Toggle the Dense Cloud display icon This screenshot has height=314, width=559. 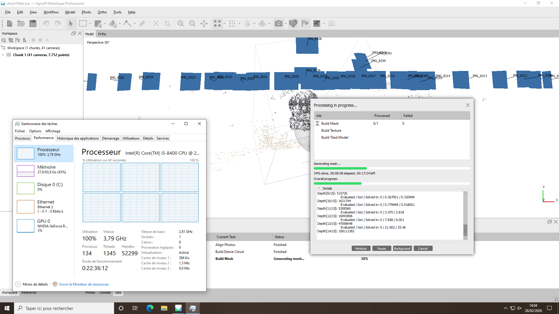point(232,24)
